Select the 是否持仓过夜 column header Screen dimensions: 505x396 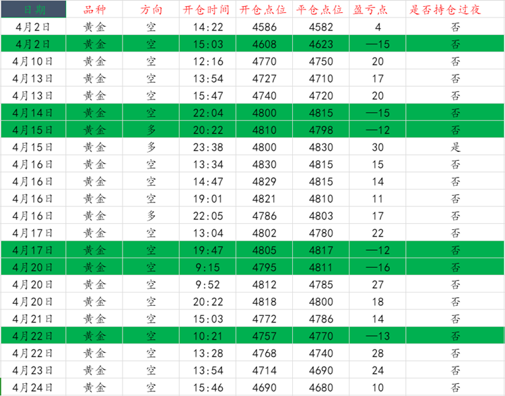pyautogui.click(x=455, y=9)
